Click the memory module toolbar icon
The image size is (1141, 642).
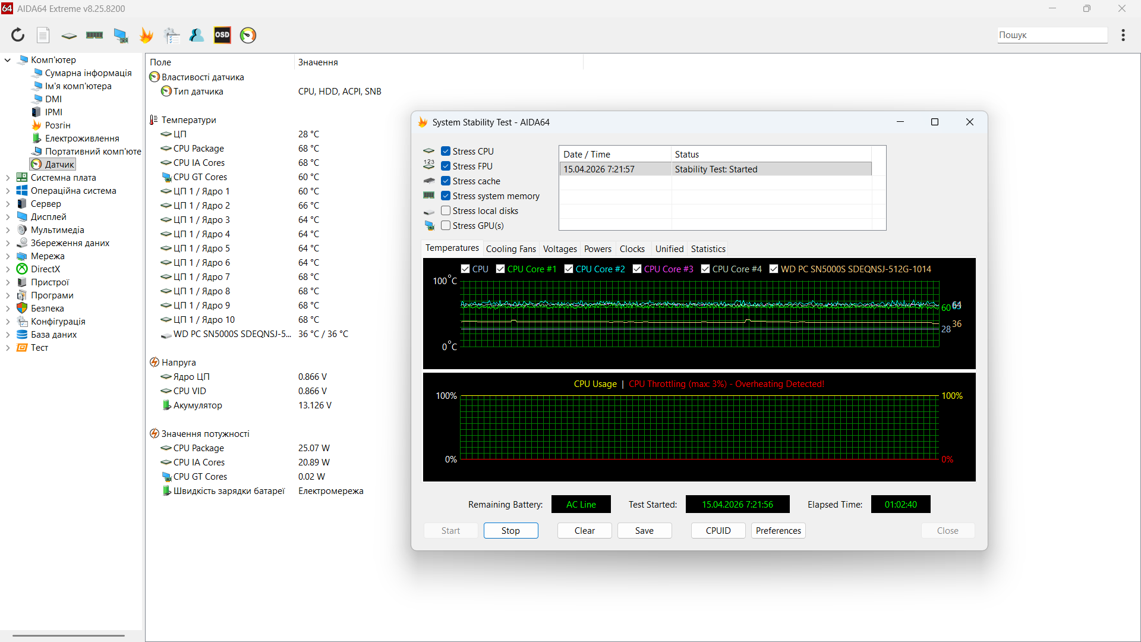(94, 35)
